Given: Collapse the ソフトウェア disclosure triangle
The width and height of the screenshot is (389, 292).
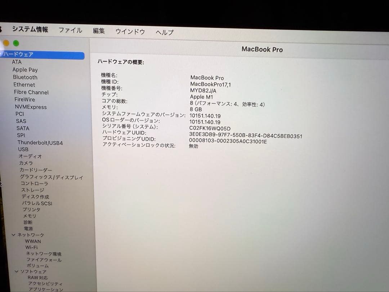Looking at the screenshot, I should (x=16, y=271).
